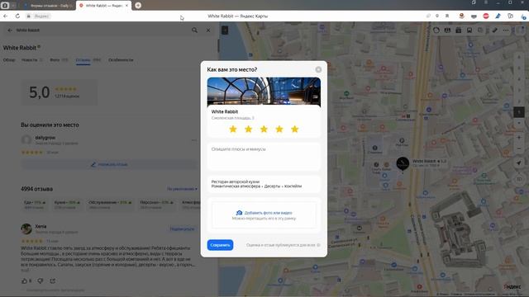Click the White Rabbit map pin
Viewport: 529px width, 297px height.
click(x=403, y=163)
